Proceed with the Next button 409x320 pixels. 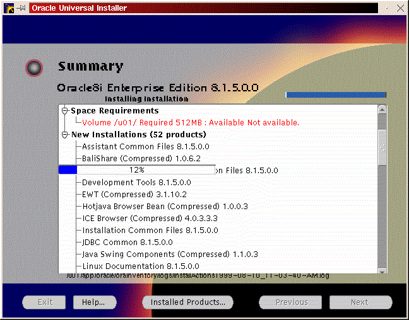(x=360, y=302)
